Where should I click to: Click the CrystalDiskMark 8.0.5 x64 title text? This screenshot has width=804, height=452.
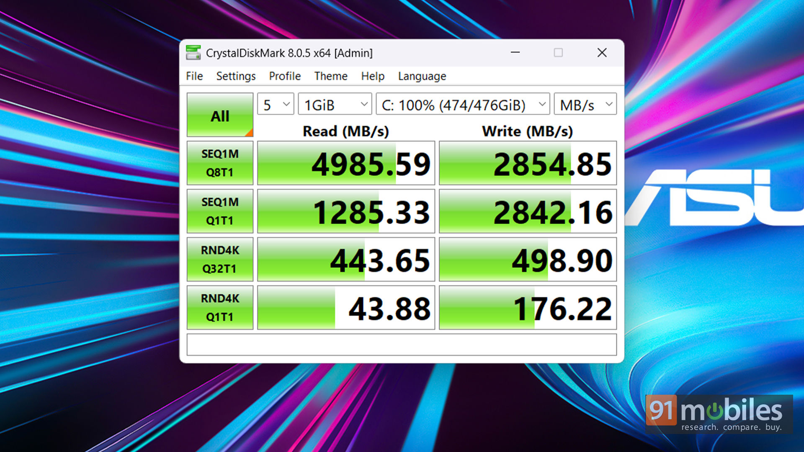point(289,53)
